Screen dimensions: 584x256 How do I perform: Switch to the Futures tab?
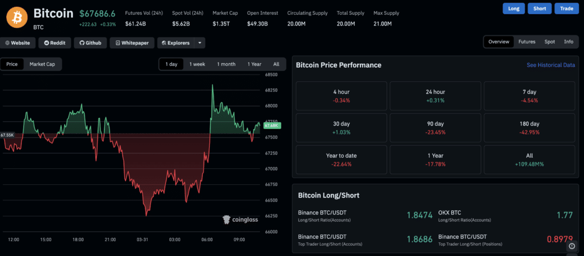click(x=526, y=42)
